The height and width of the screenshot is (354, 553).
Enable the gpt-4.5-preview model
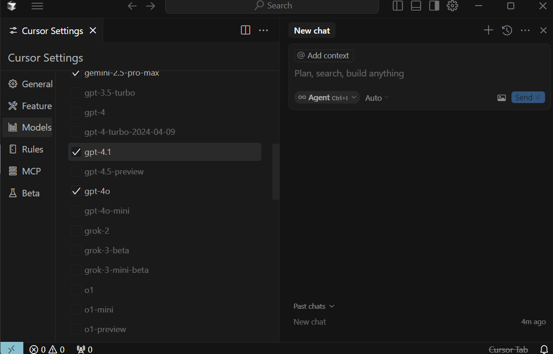[x=76, y=172]
